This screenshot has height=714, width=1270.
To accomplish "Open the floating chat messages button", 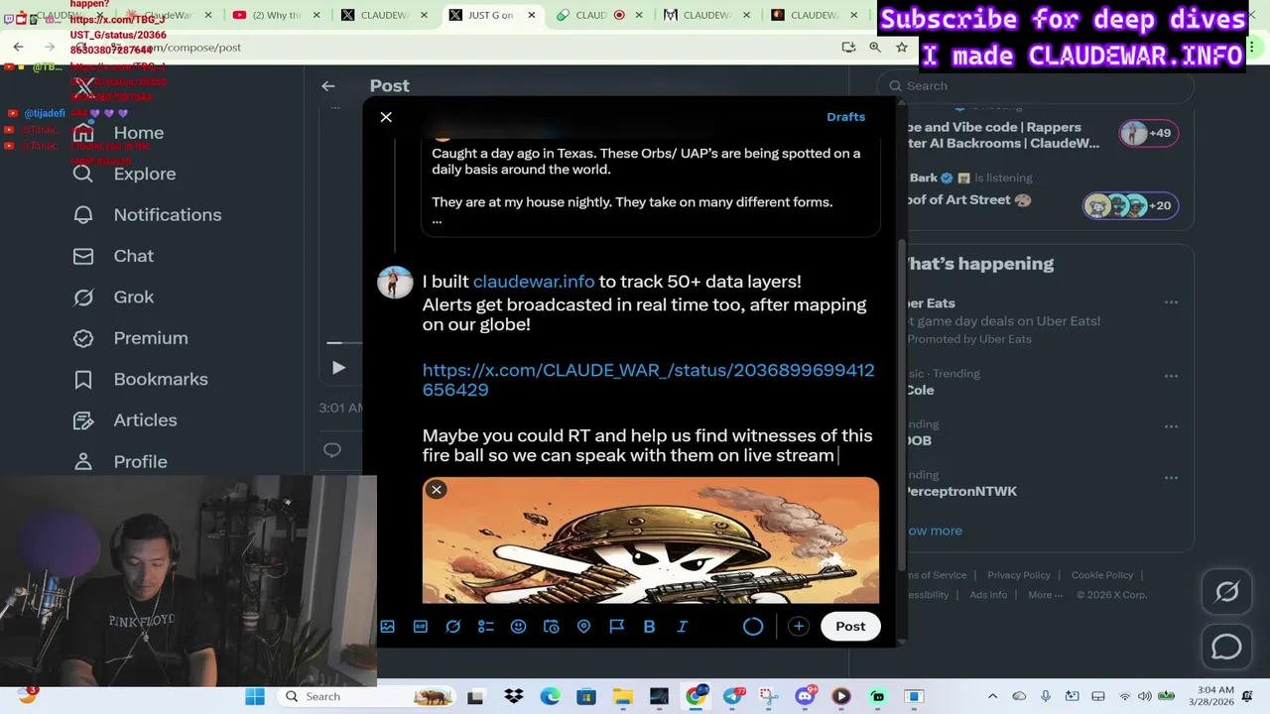I will [x=1227, y=647].
